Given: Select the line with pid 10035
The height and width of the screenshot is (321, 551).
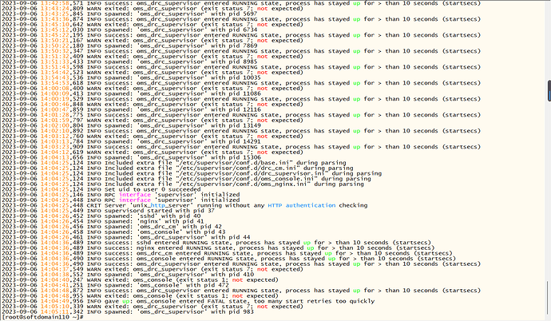Looking at the screenshot, I should click(131, 77).
